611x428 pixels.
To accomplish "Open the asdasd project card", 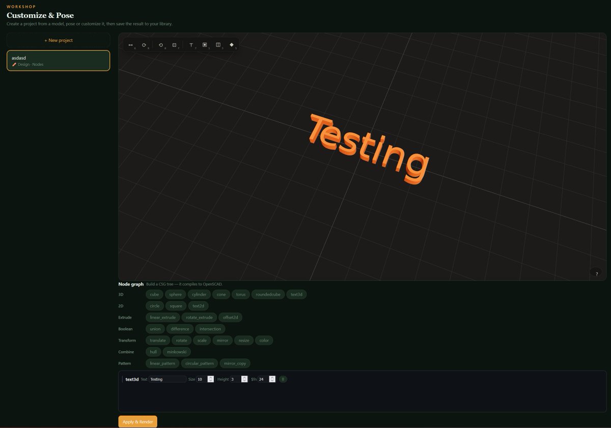I will tap(59, 61).
